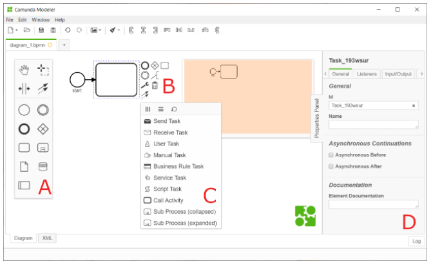Click the Name input field
The image size is (431, 264).
pyautogui.click(x=373, y=124)
